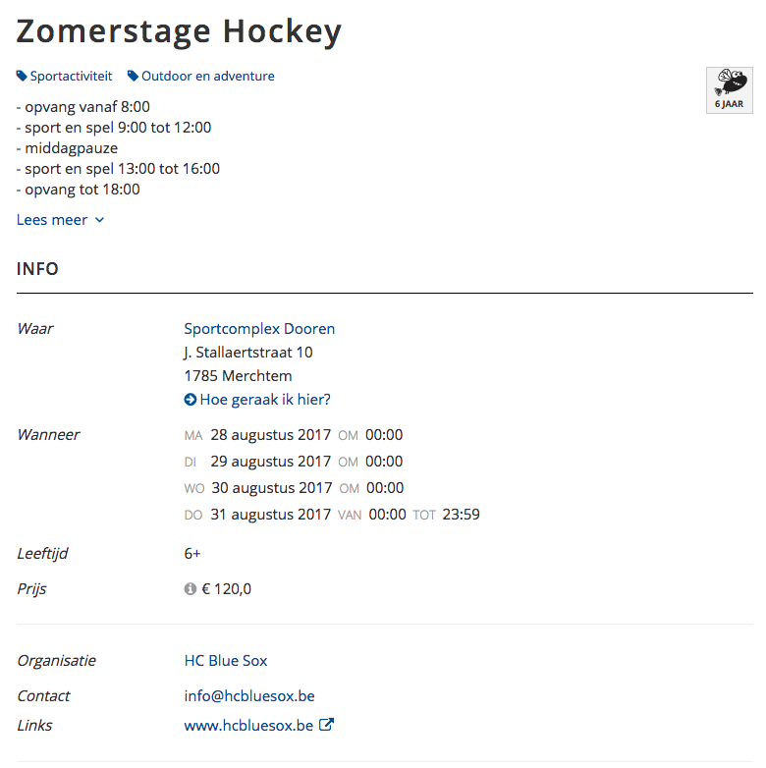Click the arrow circle icon before Hoe geraak ik hier

pos(191,400)
